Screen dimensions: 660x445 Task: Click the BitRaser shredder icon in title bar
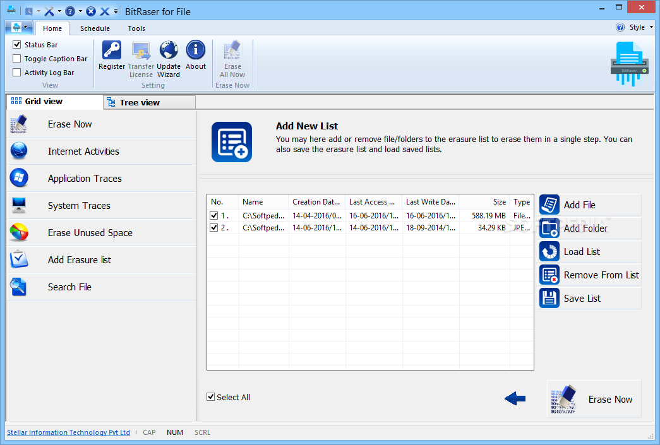tap(11, 11)
